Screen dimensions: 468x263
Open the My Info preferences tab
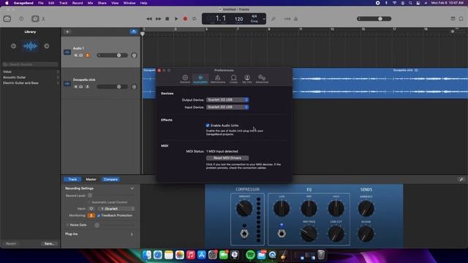tap(247, 79)
